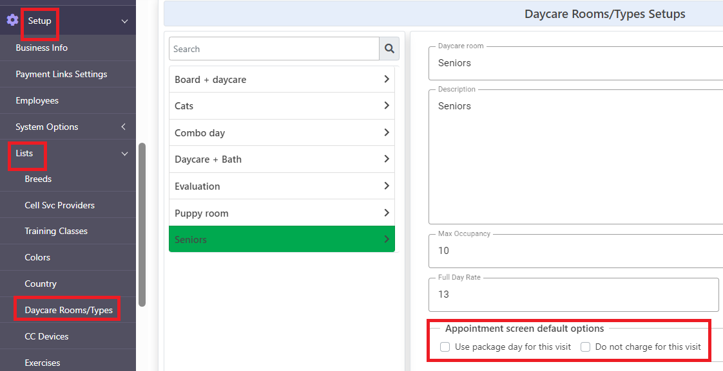This screenshot has width=723, height=371.
Task: Click the chevron beside Daycare + Bath
Action: (x=387, y=159)
